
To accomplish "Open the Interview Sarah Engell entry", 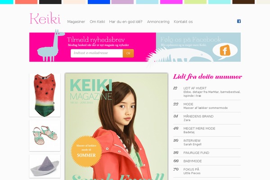I will point(207,143).
